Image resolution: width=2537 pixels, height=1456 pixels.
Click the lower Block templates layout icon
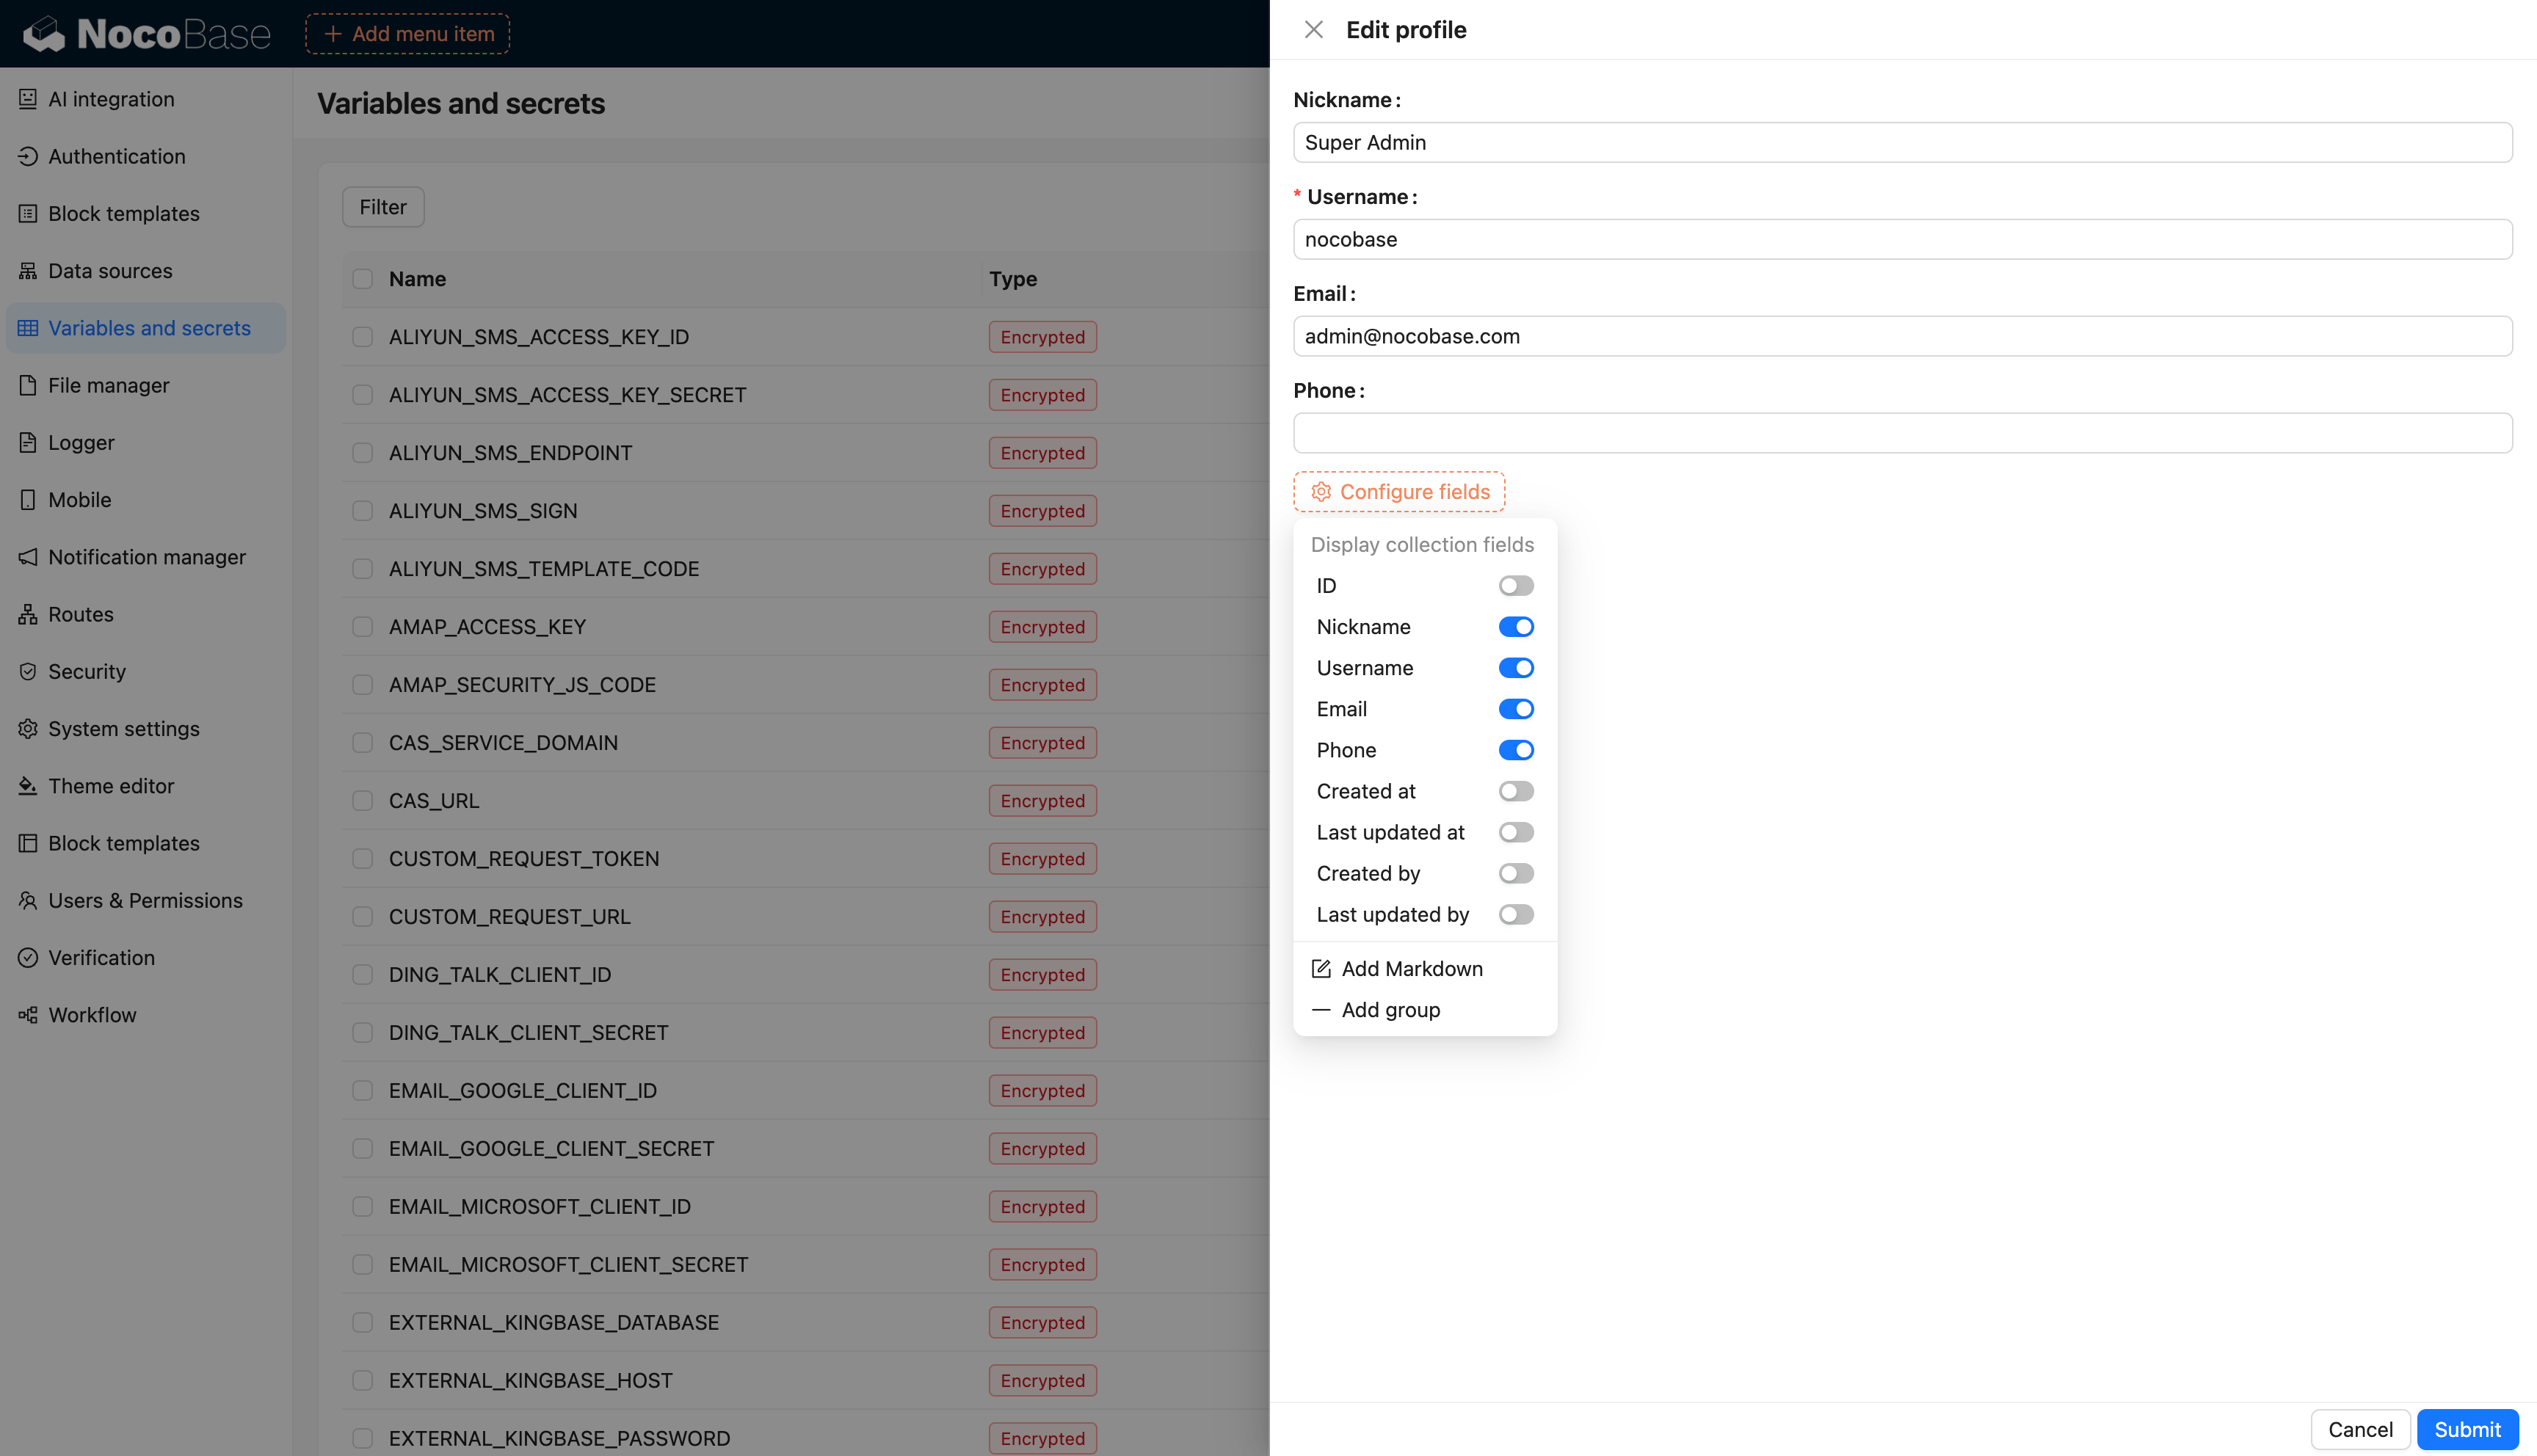[28, 843]
